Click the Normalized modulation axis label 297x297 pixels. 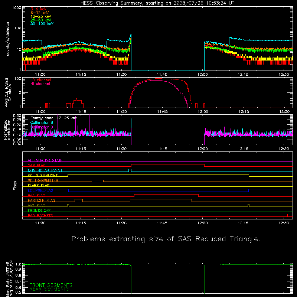(x=7, y=130)
